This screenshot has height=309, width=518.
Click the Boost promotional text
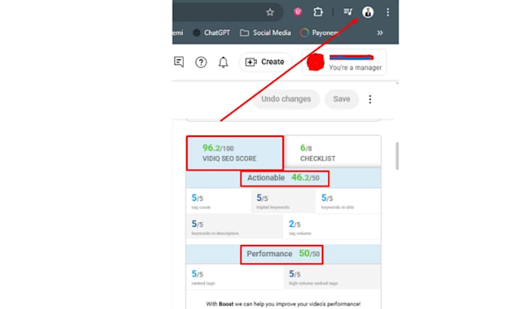coord(283,304)
